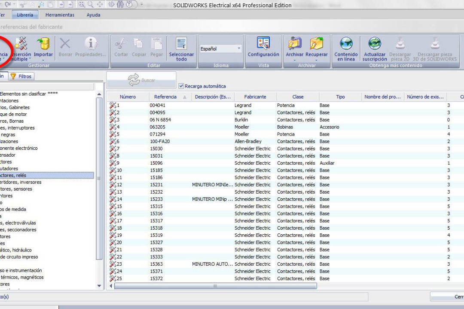The image size is (464, 309).
Task: Click the Fabricante column header
Action: click(x=255, y=97)
